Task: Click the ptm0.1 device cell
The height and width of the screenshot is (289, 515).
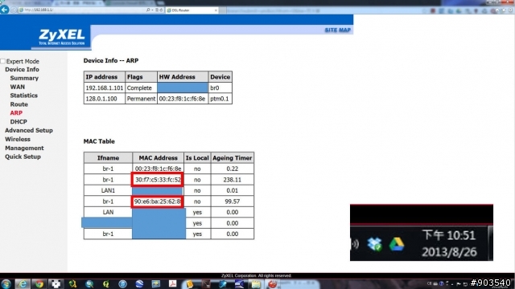Action: click(220, 99)
